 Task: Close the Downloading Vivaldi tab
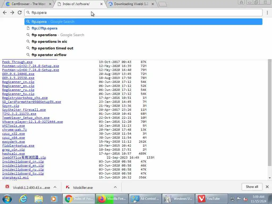153,4
